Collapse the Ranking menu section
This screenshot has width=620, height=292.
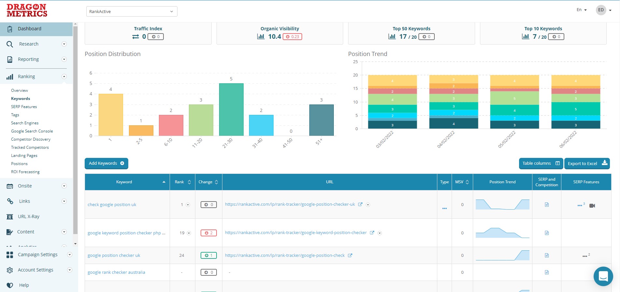[x=64, y=76]
